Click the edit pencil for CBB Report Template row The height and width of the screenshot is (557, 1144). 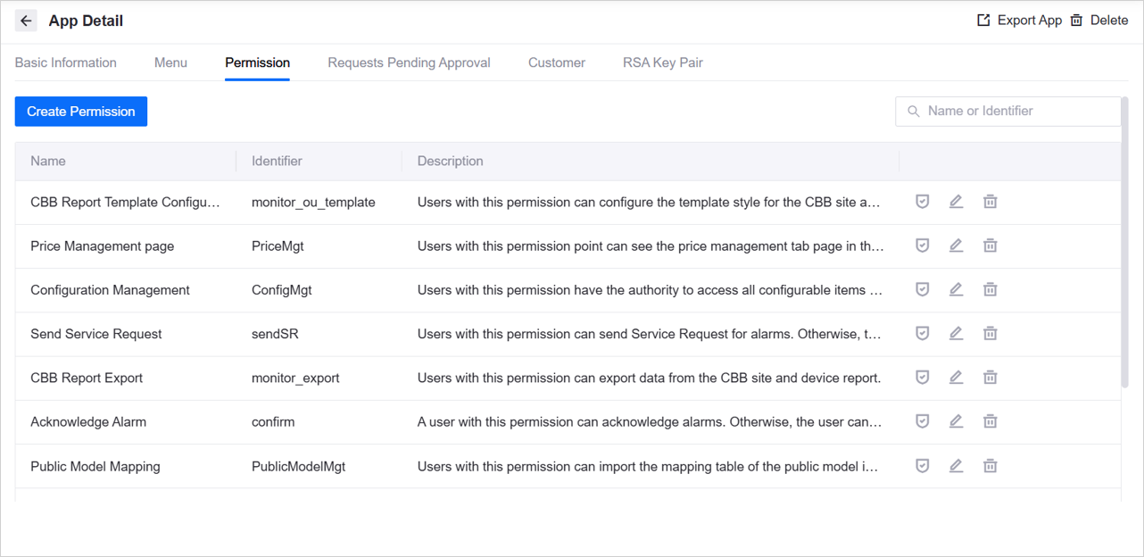point(956,202)
